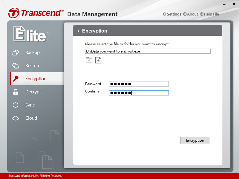Open the Help File link
239x179 pixels.
209,14
